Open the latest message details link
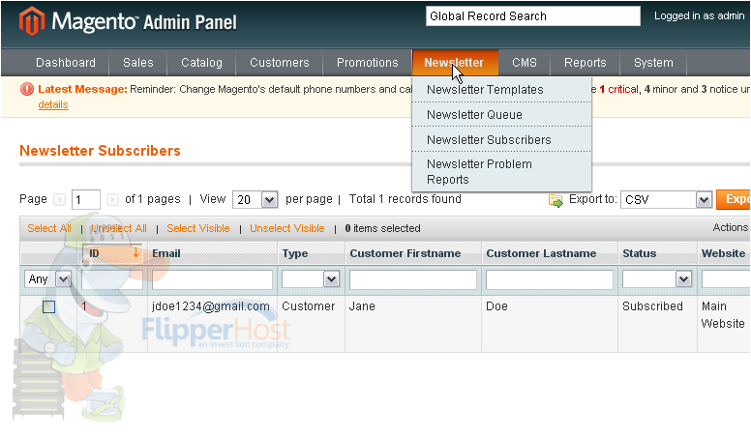 pos(53,104)
